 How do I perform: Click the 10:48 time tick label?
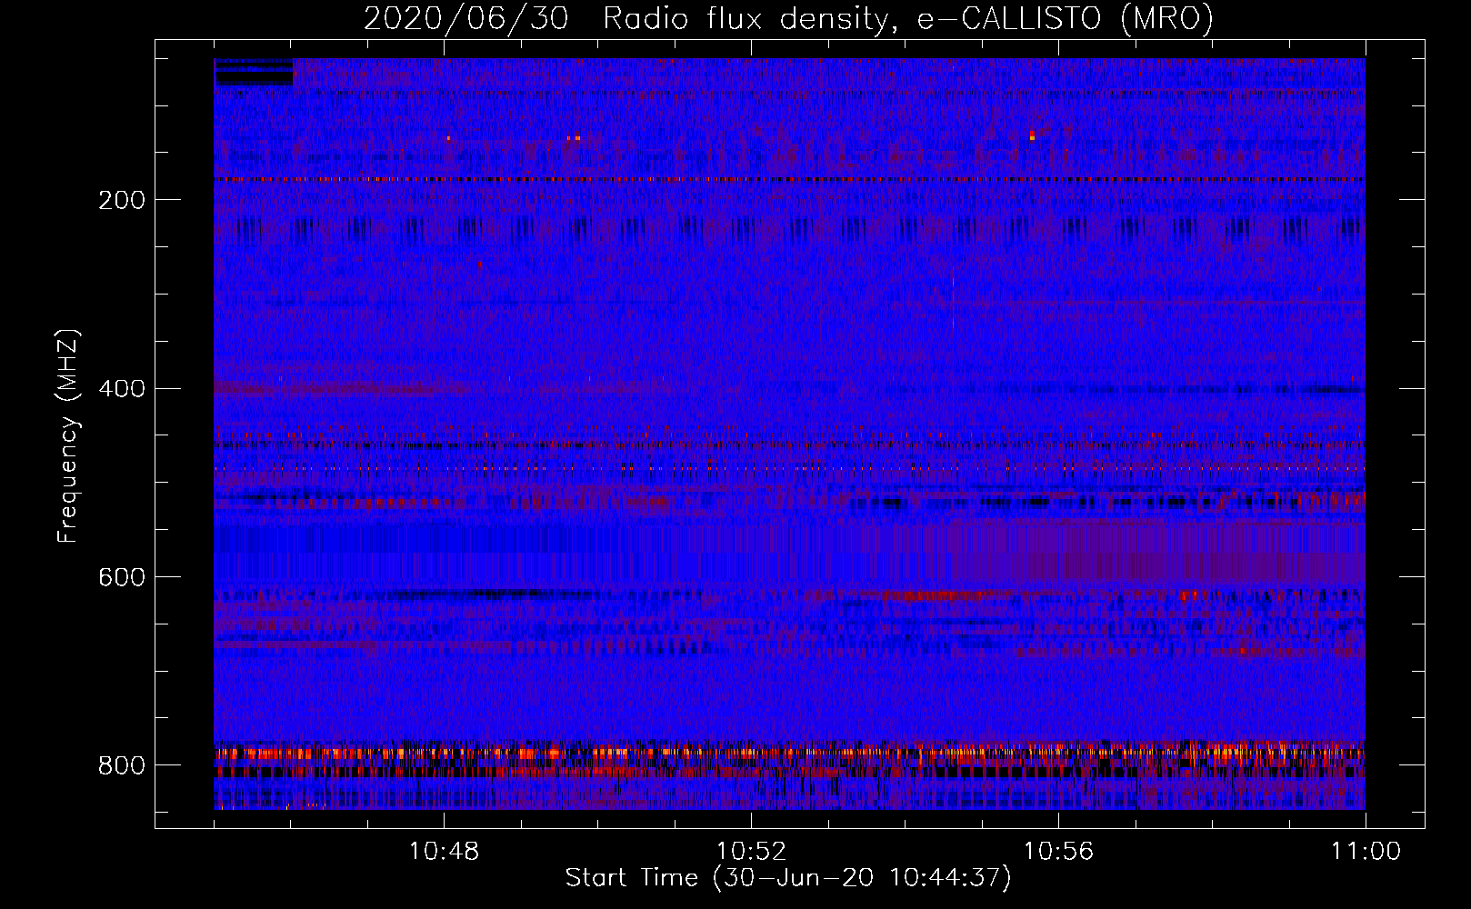444,852
